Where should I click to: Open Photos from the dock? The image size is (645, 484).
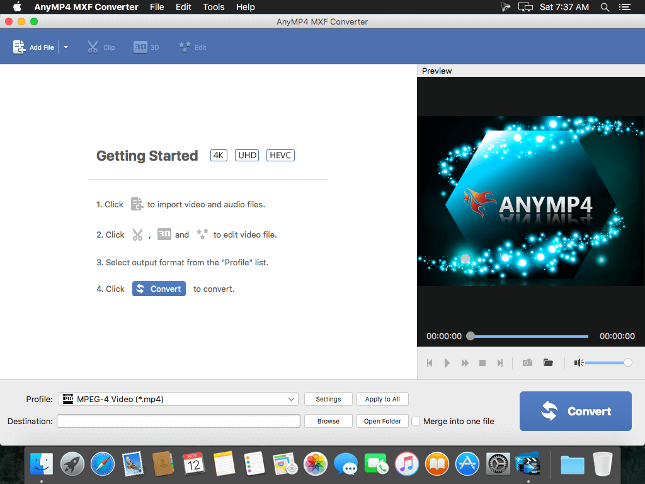tap(315, 464)
